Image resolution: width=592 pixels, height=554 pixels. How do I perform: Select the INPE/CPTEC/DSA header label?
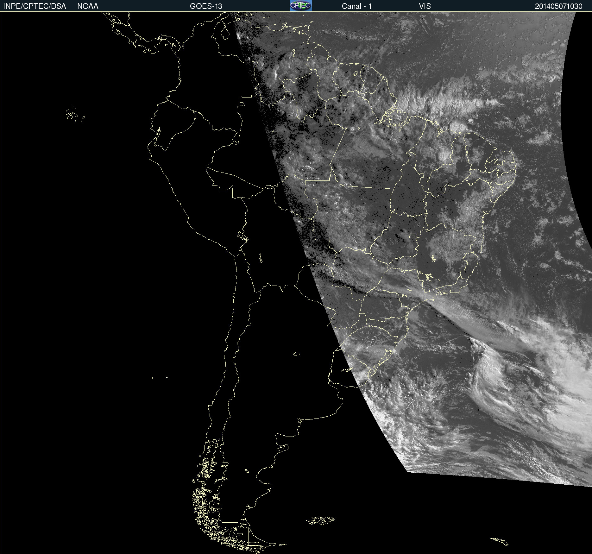35,6
